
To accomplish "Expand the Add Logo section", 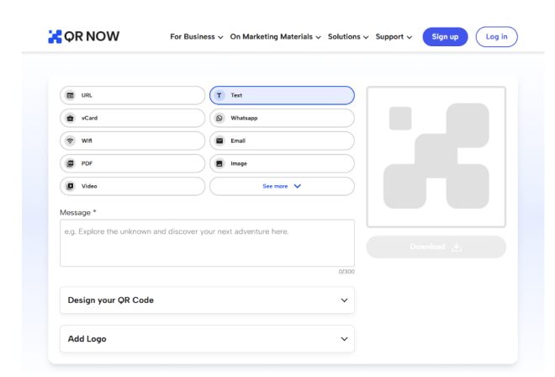I will (x=207, y=339).
